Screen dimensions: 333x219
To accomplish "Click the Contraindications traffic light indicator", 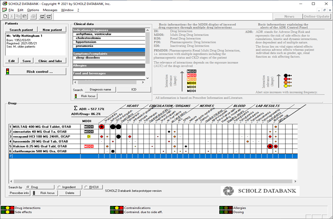I will 117,208.
